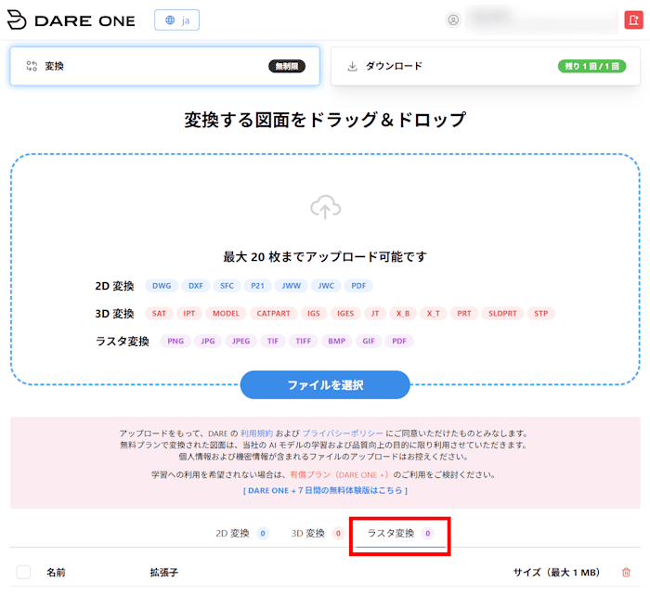This screenshot has height=595, width=650.
Task: Click the ファイルを選択 button
Action: click(325, 385)
